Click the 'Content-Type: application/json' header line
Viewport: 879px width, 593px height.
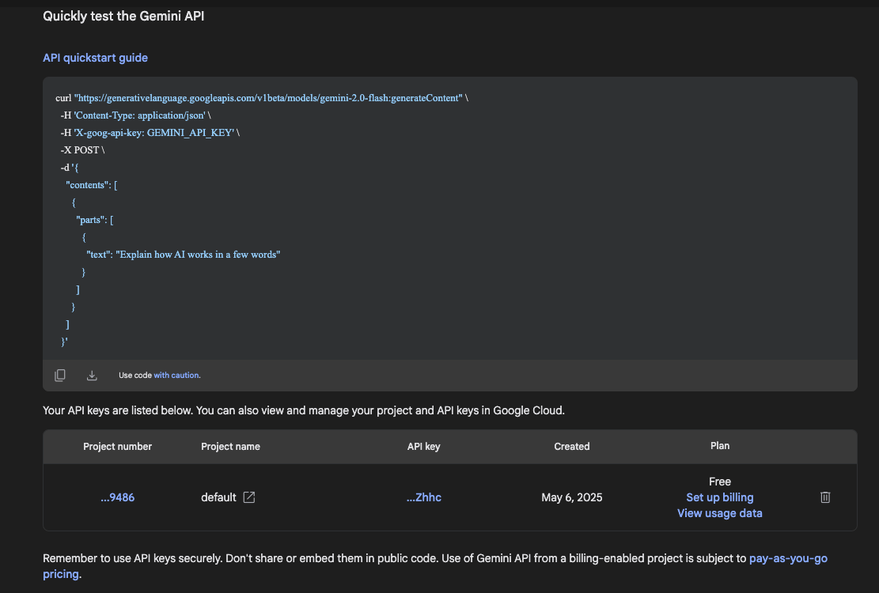[x=135, y=115]
